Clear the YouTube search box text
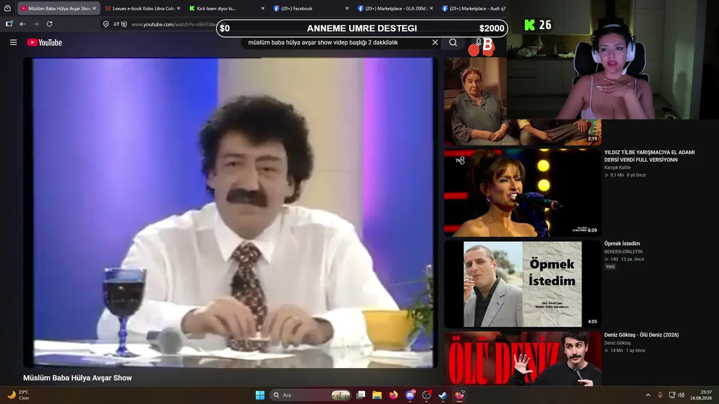Image resolution: width=719 pixels, height=404 pixels. pos(435,42)
